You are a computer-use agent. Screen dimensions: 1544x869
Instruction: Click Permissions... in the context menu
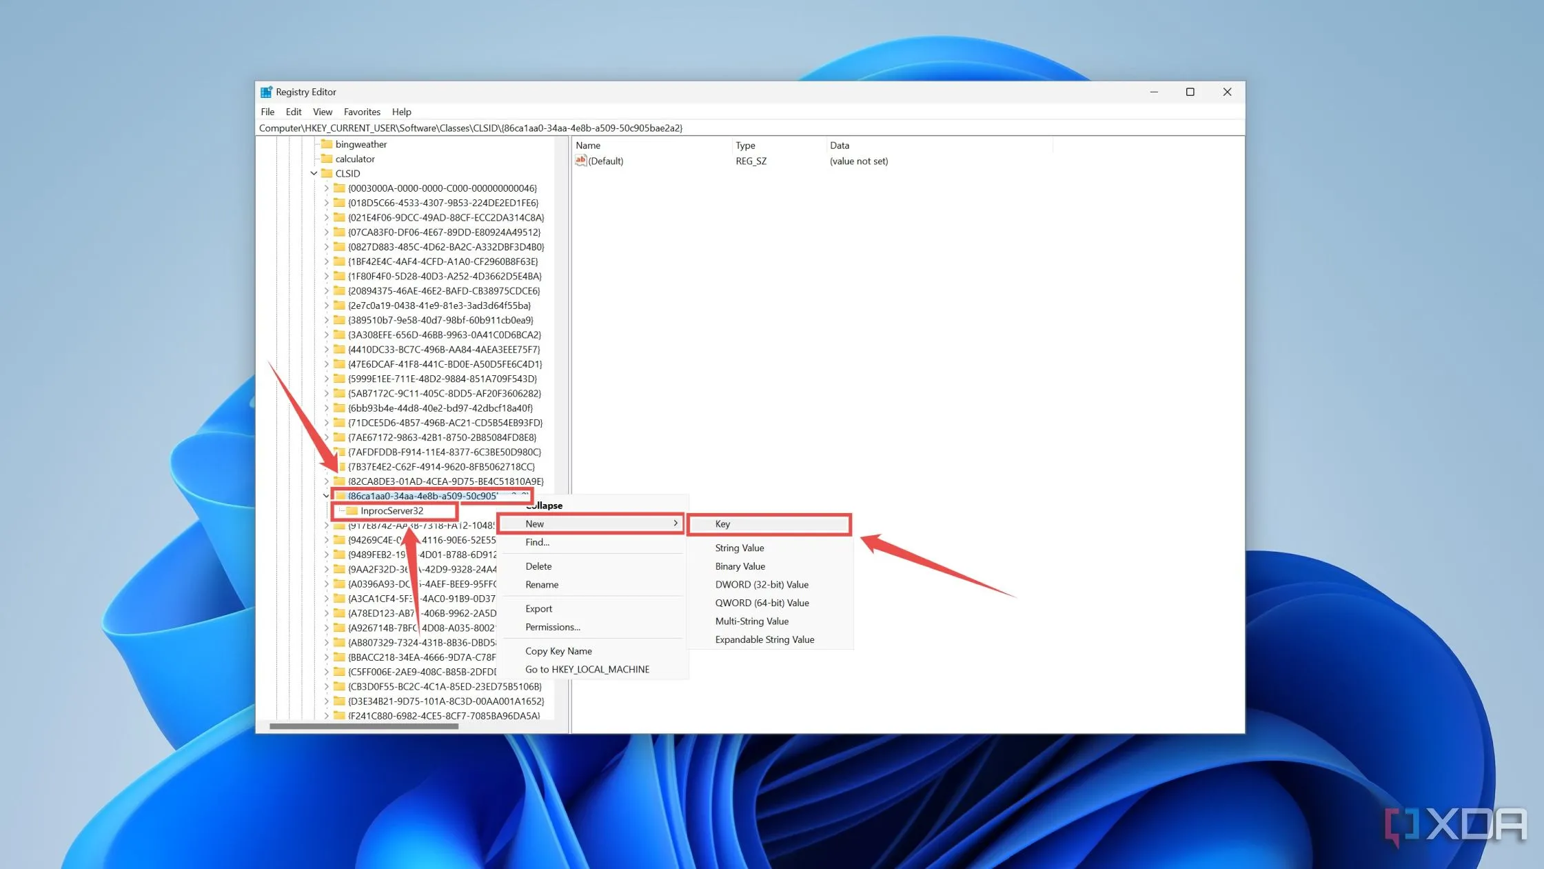[x=552, y=627]
